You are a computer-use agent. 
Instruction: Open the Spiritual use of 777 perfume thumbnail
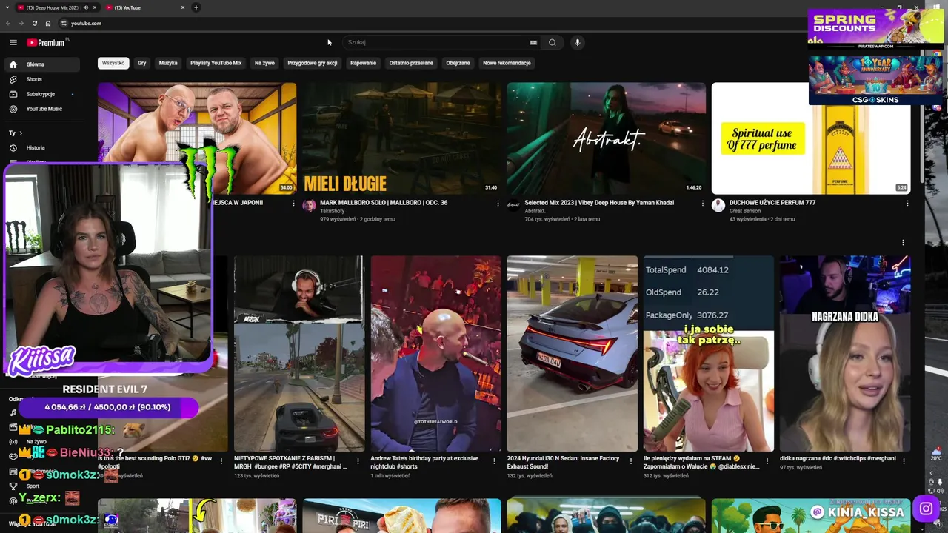pos(811,138)
